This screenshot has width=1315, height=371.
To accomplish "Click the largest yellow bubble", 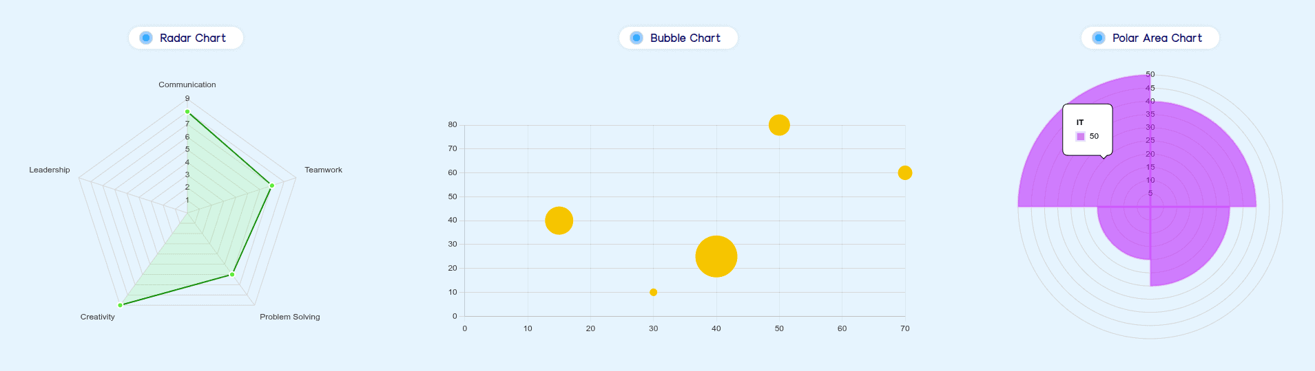I will coord(716,256).
